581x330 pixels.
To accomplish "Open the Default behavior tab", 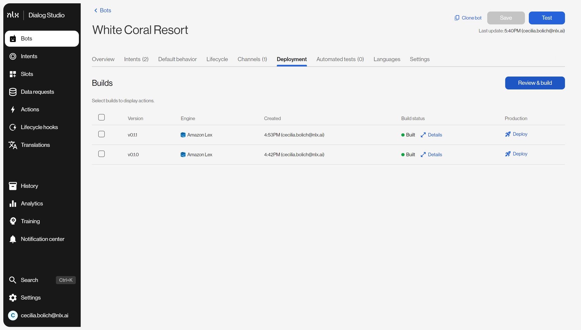I will [177, 59].
